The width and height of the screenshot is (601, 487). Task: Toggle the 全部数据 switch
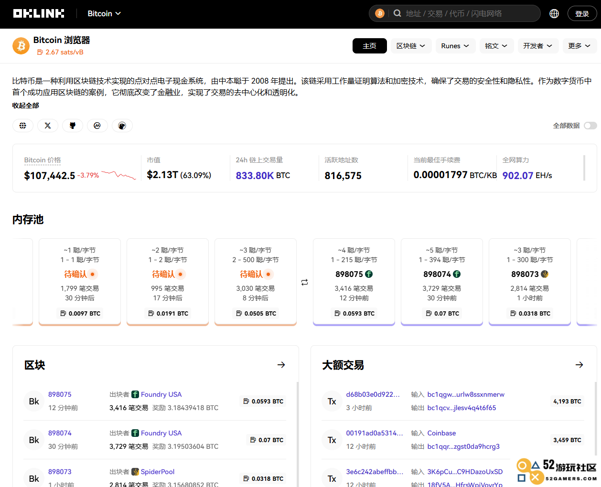click(x=590, y=126)
